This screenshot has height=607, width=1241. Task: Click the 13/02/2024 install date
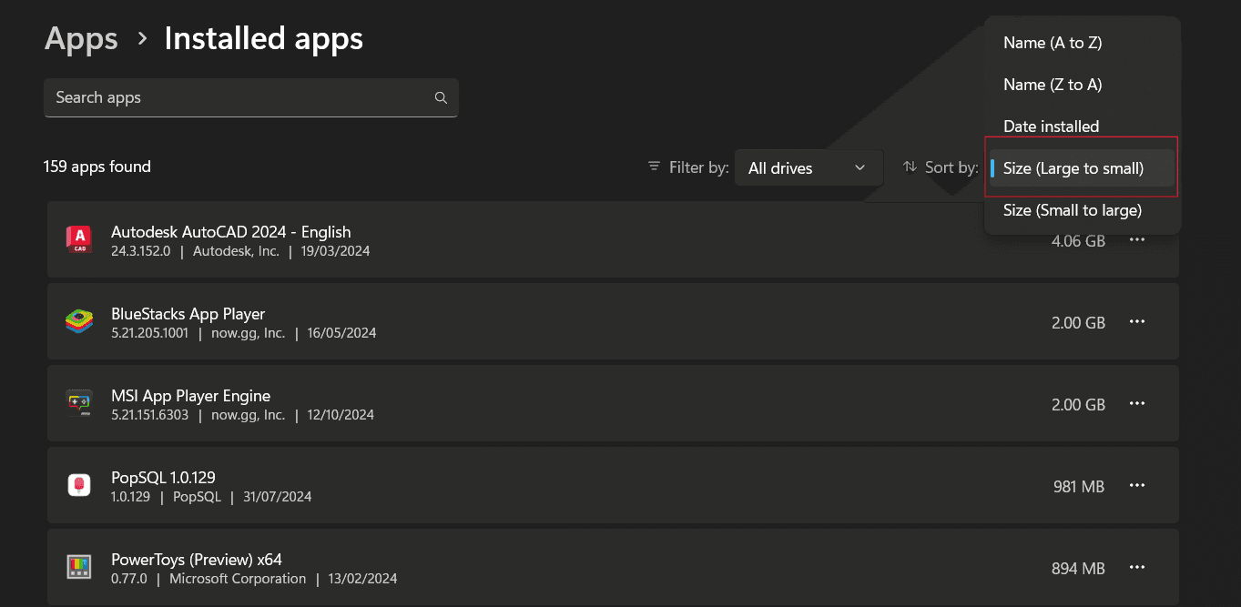362,579
